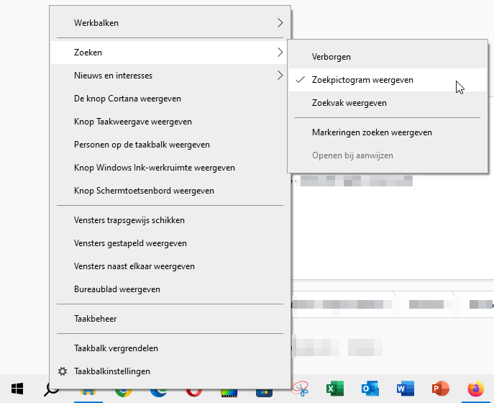Select Verborgen to hide search
Screen dimensions: 494x403
[331, 57]
